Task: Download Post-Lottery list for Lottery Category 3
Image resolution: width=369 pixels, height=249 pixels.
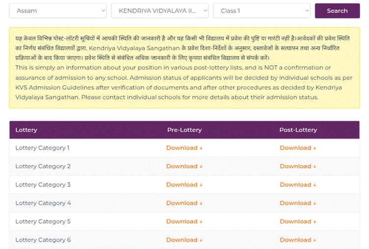Action: [x=298, y=185]
